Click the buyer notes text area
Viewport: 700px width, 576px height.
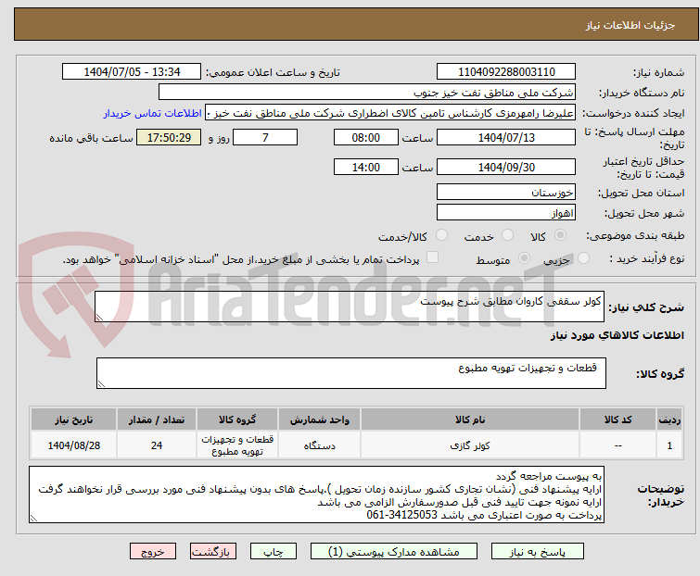point(316,495)
